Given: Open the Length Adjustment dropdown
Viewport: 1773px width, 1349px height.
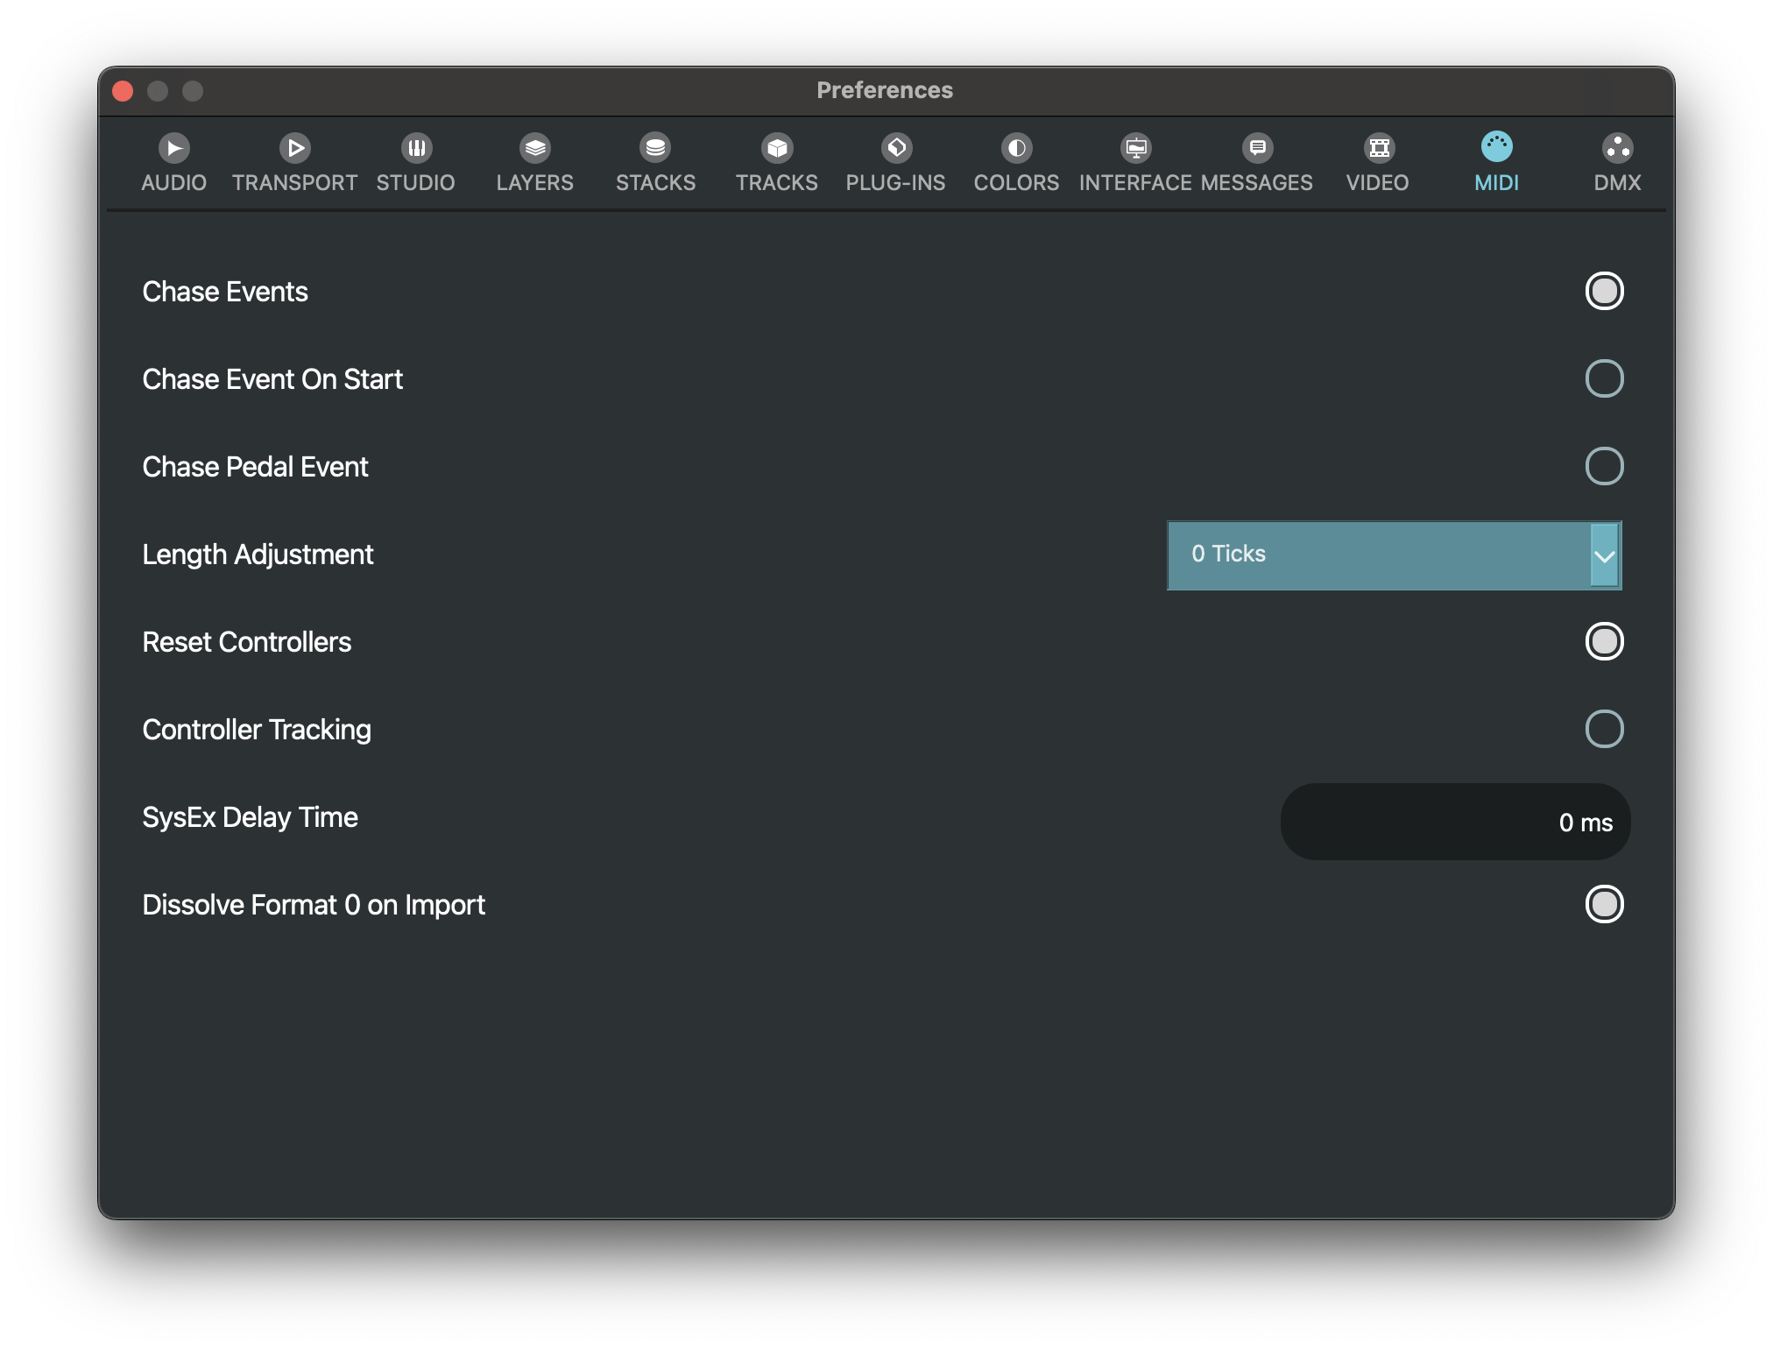Looking at the screenshot, I should (x=1379, y=555).
